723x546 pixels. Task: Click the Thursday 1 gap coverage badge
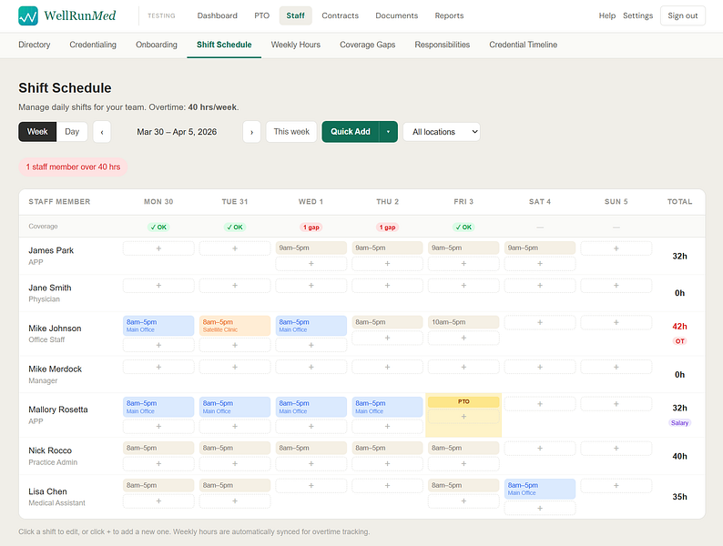[x=387, y=227]
